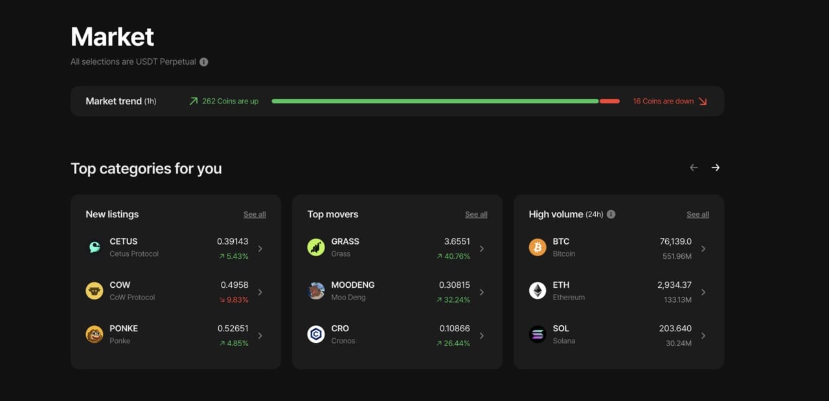
Task: Expand details for the GRASS row
Action: [482, 248]
